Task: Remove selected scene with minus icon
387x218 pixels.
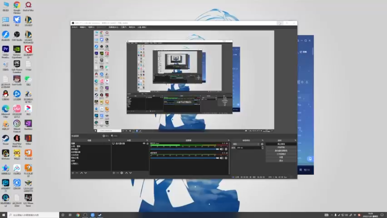Action: [x=77, y=173]
